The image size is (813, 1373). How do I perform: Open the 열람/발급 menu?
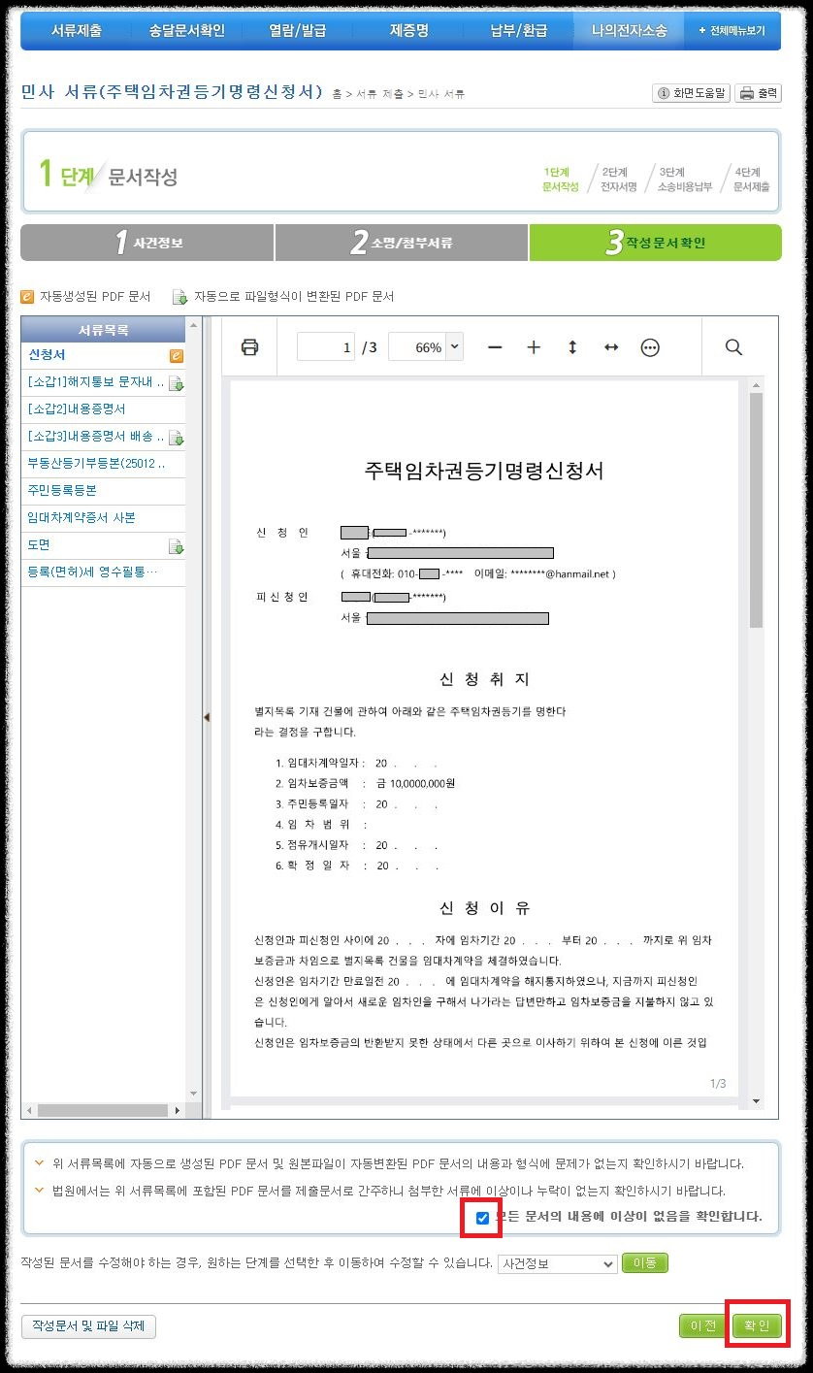[x=298, y=31]
